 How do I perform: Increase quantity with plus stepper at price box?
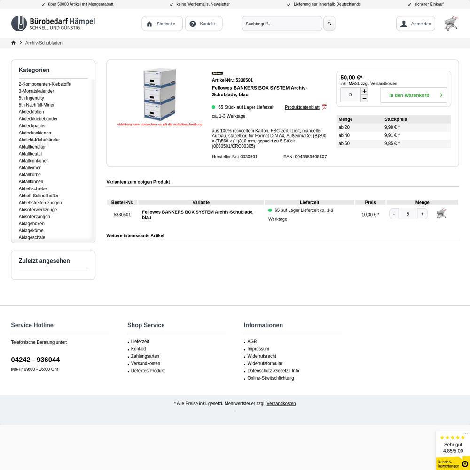click(x=364, y=91)
